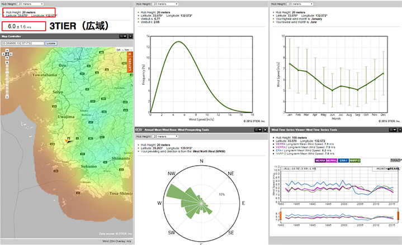The image size is (402, 245).
Task: Click the coordinates input field in Map Controller
Action: click(23, 44)
